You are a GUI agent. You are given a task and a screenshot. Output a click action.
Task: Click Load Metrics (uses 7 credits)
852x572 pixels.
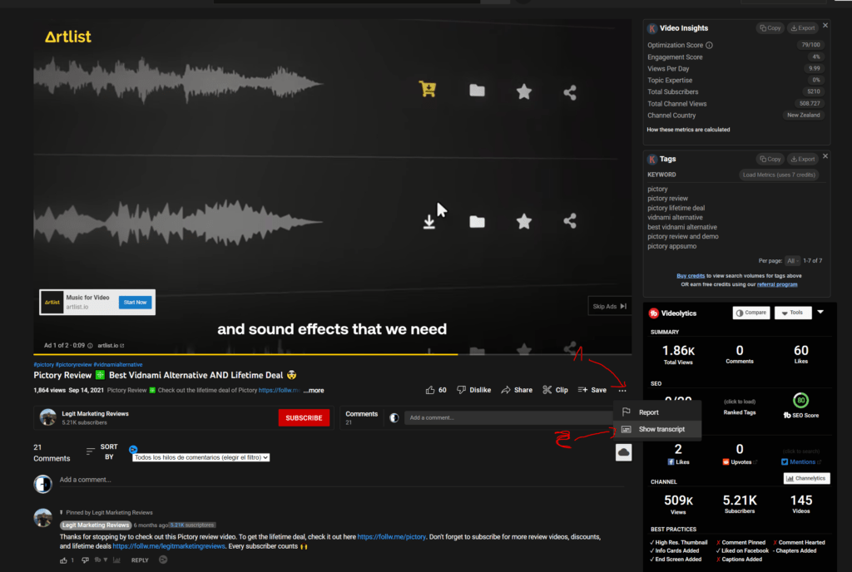tap(779, 175)
